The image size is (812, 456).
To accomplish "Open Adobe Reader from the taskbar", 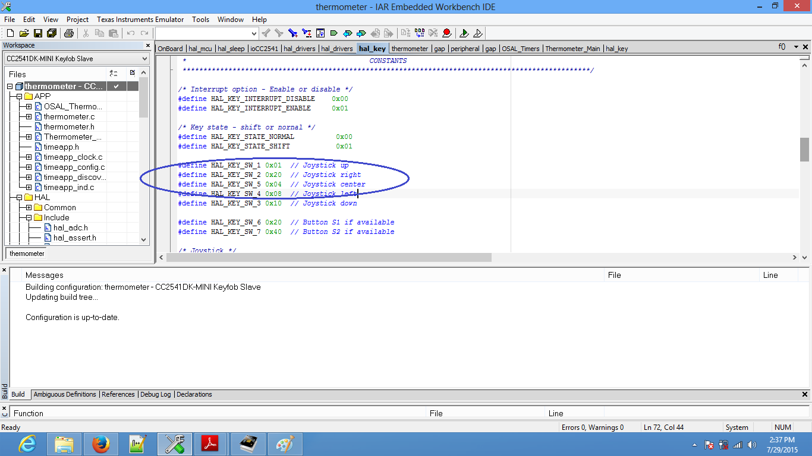I will (x=212, y=444).
